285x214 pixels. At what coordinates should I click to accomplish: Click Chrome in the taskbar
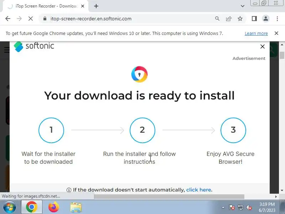point(32,207)
